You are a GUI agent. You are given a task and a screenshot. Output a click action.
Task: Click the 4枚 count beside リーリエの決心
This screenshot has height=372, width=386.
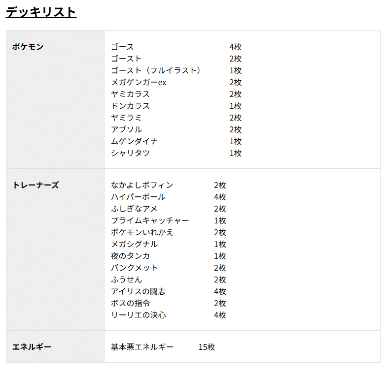tap(220, 315)
